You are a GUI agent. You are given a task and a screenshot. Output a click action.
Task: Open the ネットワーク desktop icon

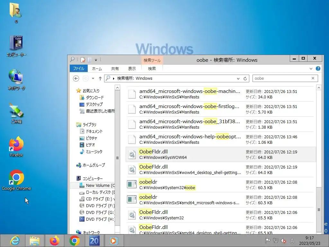16,79
